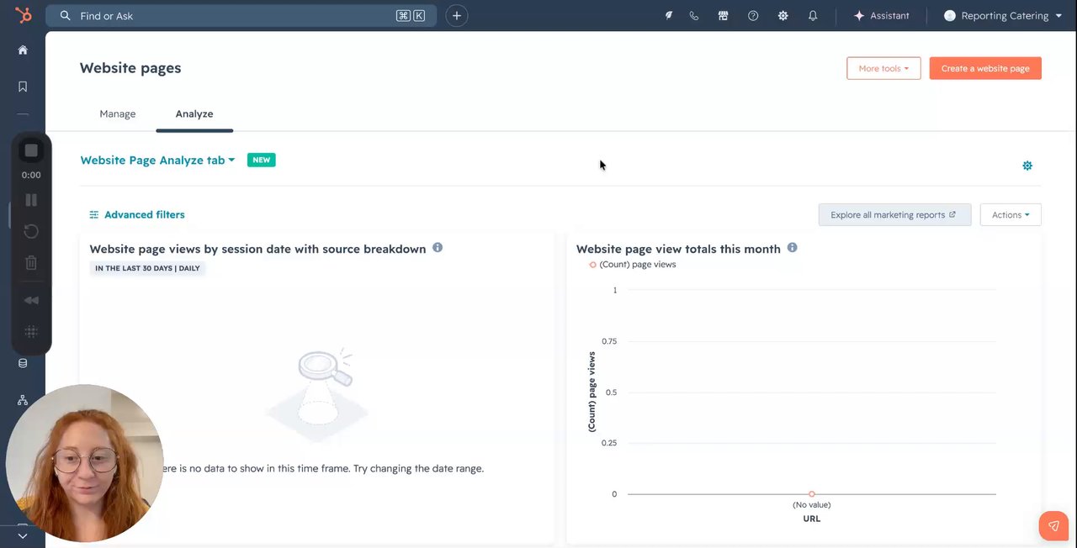The height and width of the screenshot is (548, 1077).
Task: Open the calling phone icon
Action: pos(694,16)
